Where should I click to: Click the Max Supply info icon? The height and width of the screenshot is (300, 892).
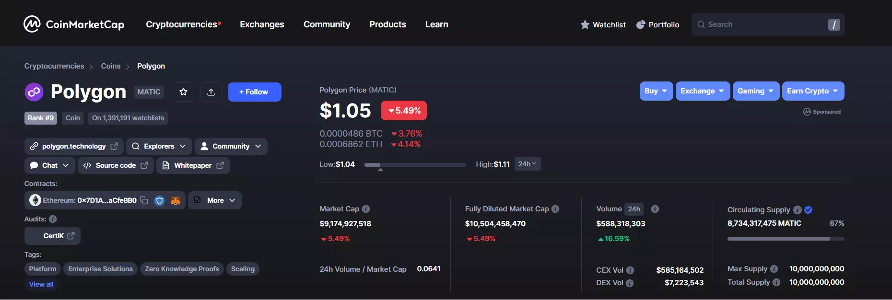pyautogui.click(x=774, y=269)
